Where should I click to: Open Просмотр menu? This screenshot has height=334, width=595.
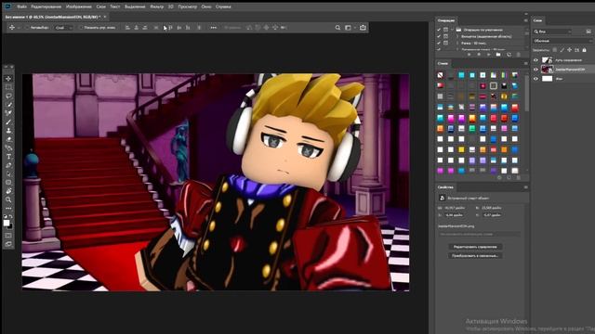click(x=188, y=6)
